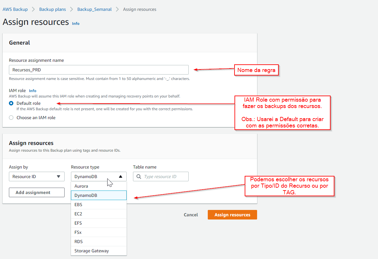378x259 pixels.
Task: Open the AWS Backup breadcrumb link
Action: 15,9
